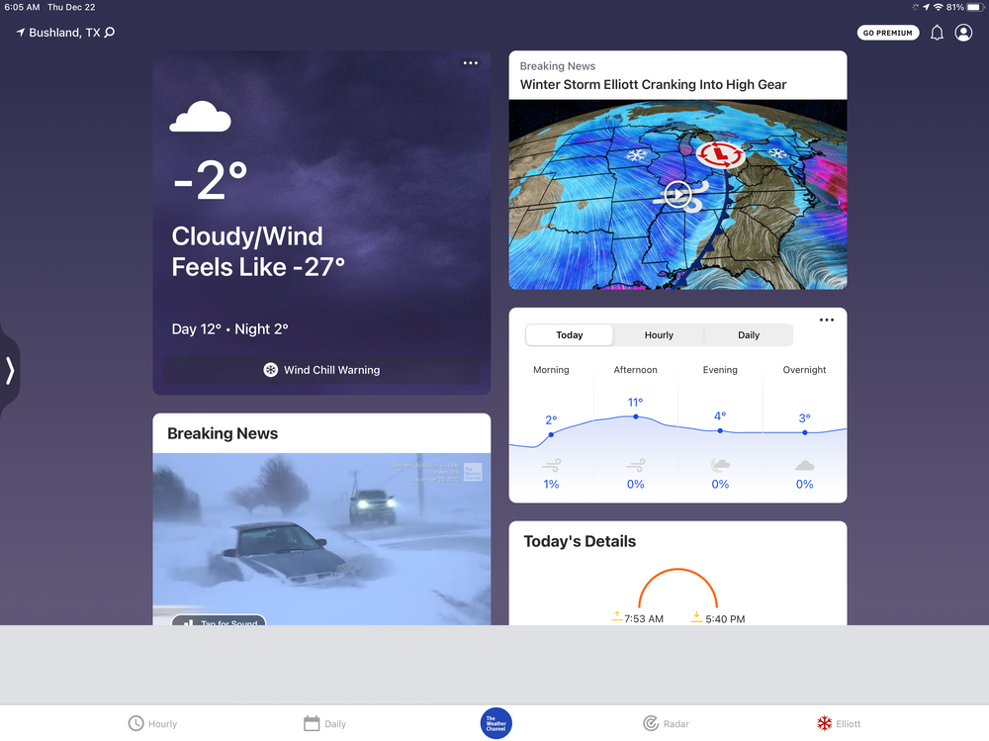Tap the search magnifier next to Bushland, TX
Screen dimensions: 989x741
coord(109,33)
